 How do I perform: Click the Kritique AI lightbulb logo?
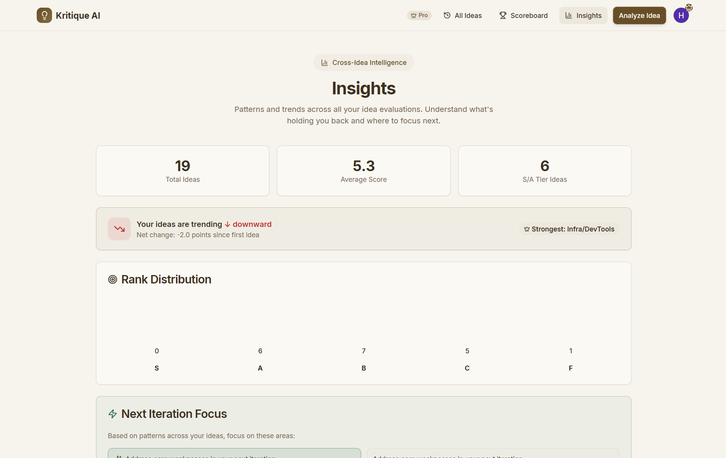(x=44, y=15)
